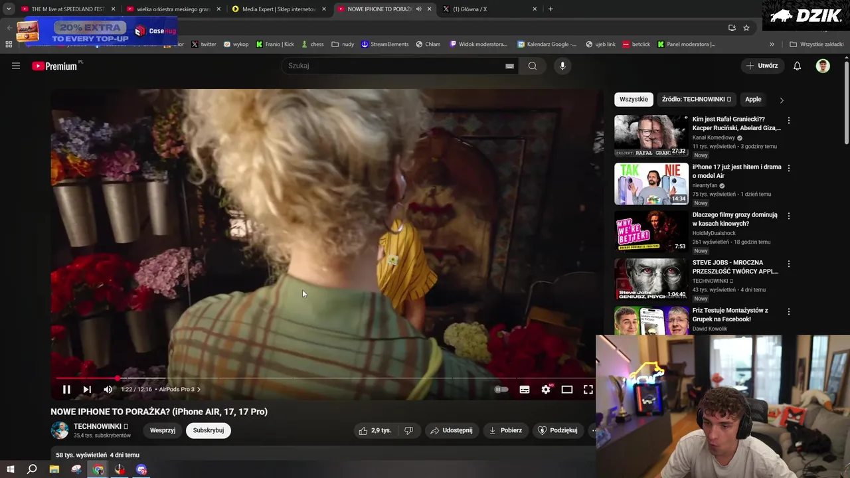Click the magnifier search button
Screen dimensions: 850x478
click(533, 66)
